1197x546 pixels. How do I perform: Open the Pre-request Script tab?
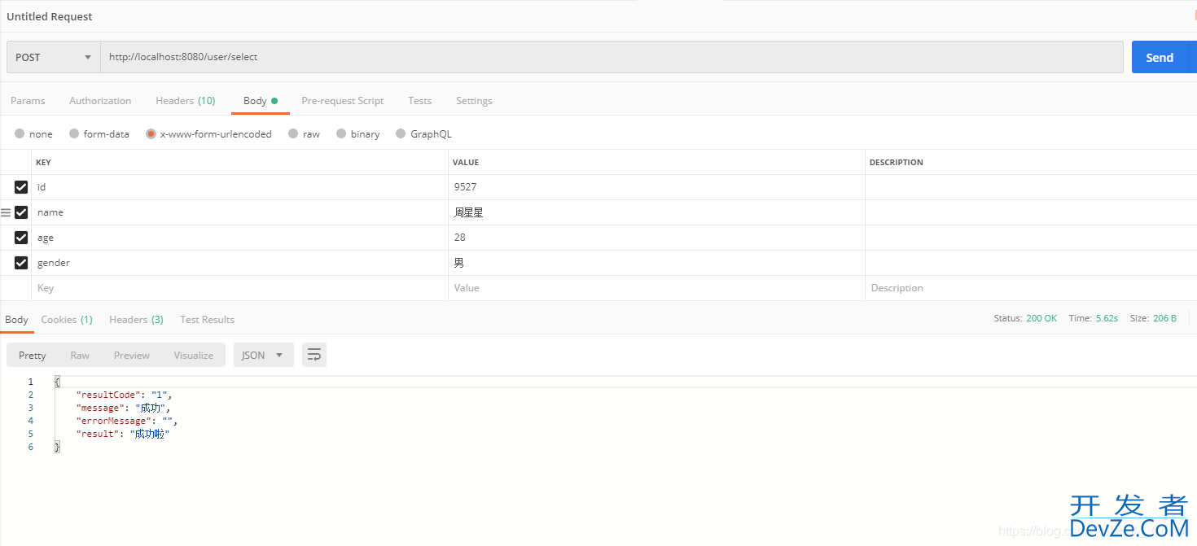[342, 101]
